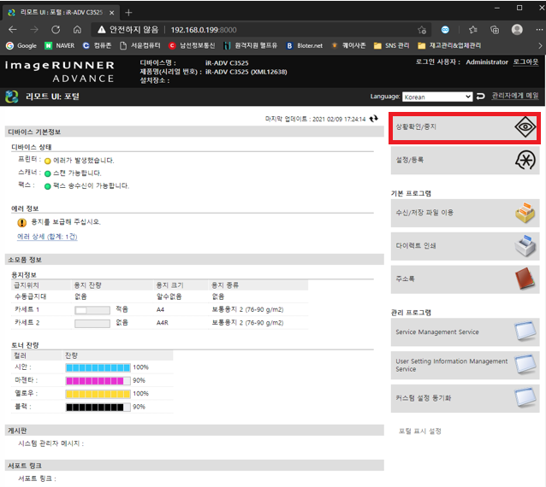Image resolution: width=546 pixels, height=487 pixels.
Task: Open the favorites list icon in toolbar
Action: pyautogui.click(x=473, y=30)
